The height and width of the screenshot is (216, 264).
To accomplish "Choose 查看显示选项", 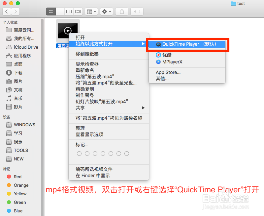I will [109, 134].
